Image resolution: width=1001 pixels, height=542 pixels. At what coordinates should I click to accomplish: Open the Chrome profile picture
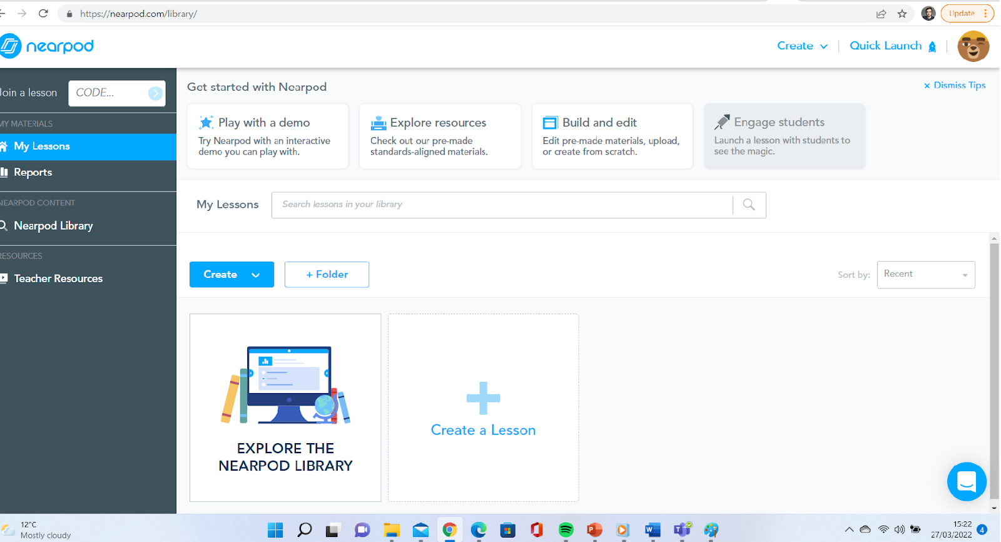928,14
